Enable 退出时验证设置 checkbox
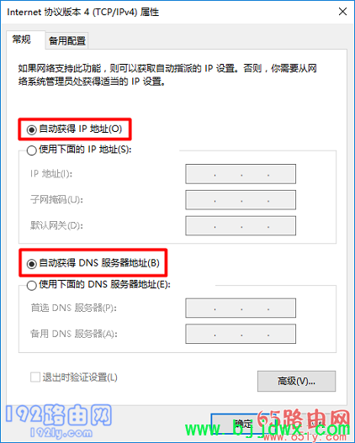This screenshot has width=355, height=443. (x=35, y=377)
